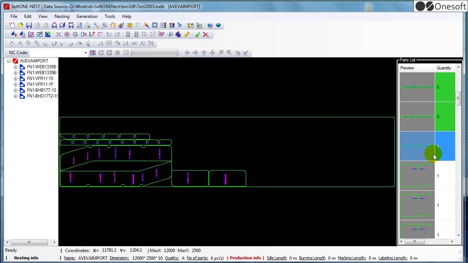Image resolution: width=468 pixels, height=263 pixels.
Task: Select the Pan hand tool
Action: 113,25
